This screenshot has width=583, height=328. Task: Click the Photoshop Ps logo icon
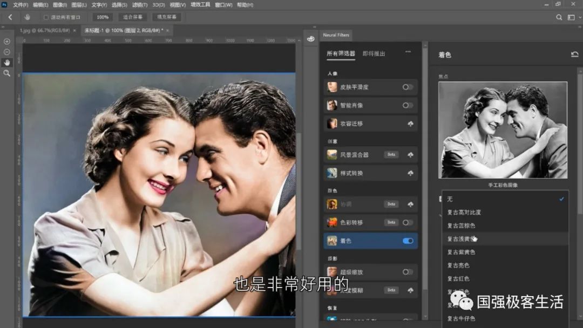(x=4, y=5)
